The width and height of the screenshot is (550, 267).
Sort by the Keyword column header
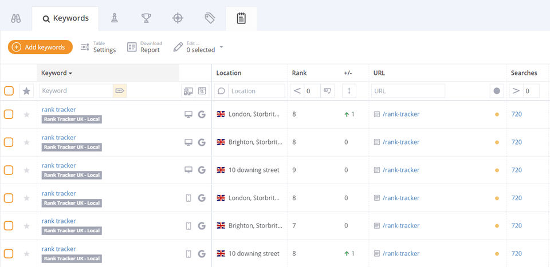tap(57, 73)
